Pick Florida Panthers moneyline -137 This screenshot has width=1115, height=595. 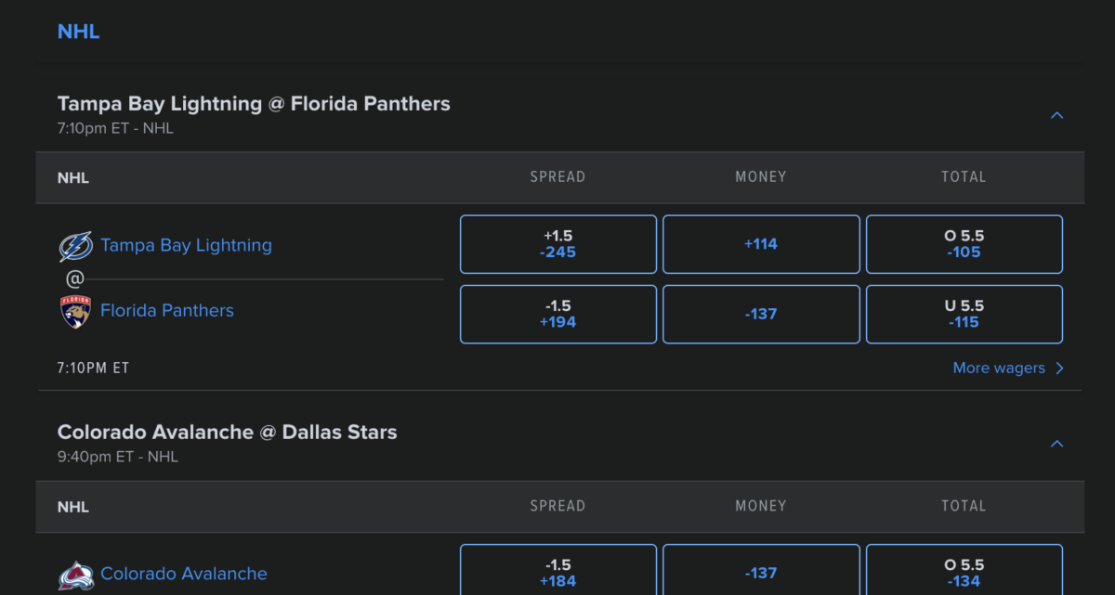[761, 314]
